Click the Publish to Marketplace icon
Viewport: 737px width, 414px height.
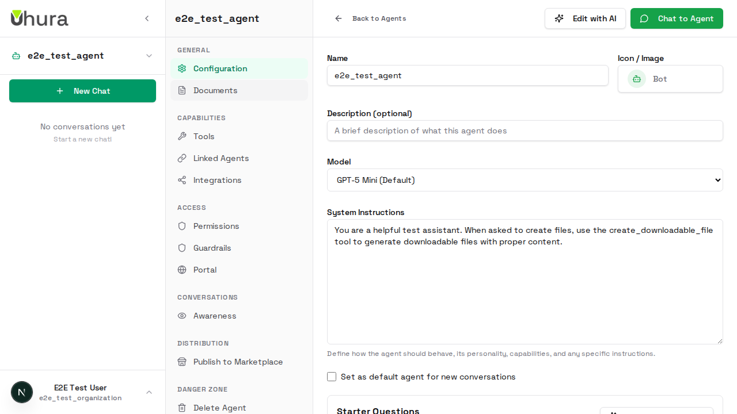182,362
